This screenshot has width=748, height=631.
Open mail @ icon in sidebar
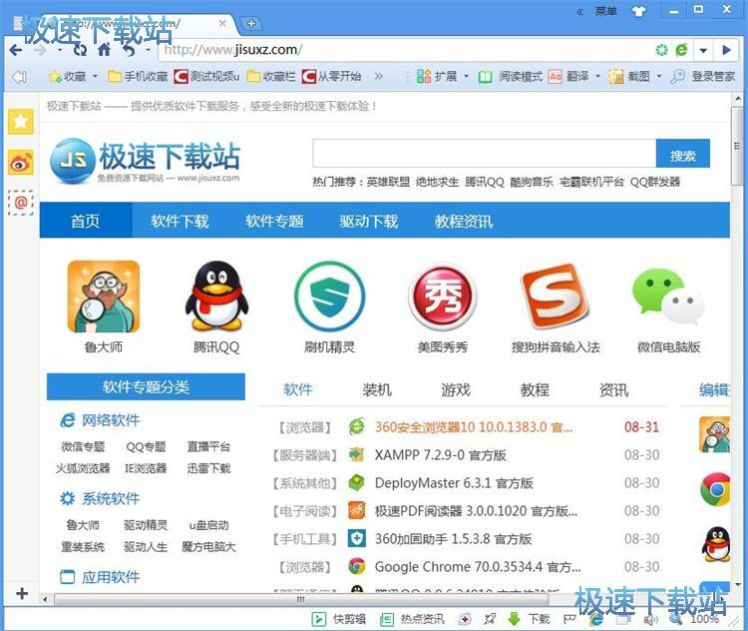click(x=21, y=203)
